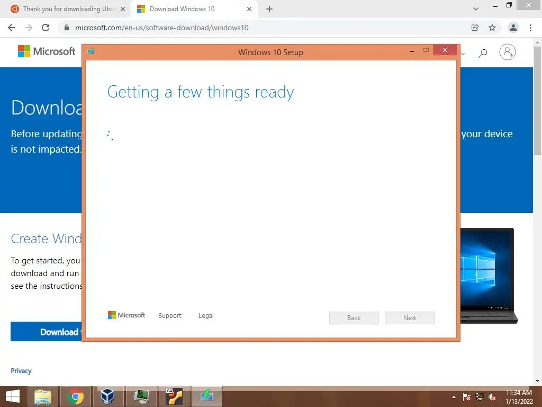
Task: Open the 64-bit app in taskbar
Action: tap(174, 396)
